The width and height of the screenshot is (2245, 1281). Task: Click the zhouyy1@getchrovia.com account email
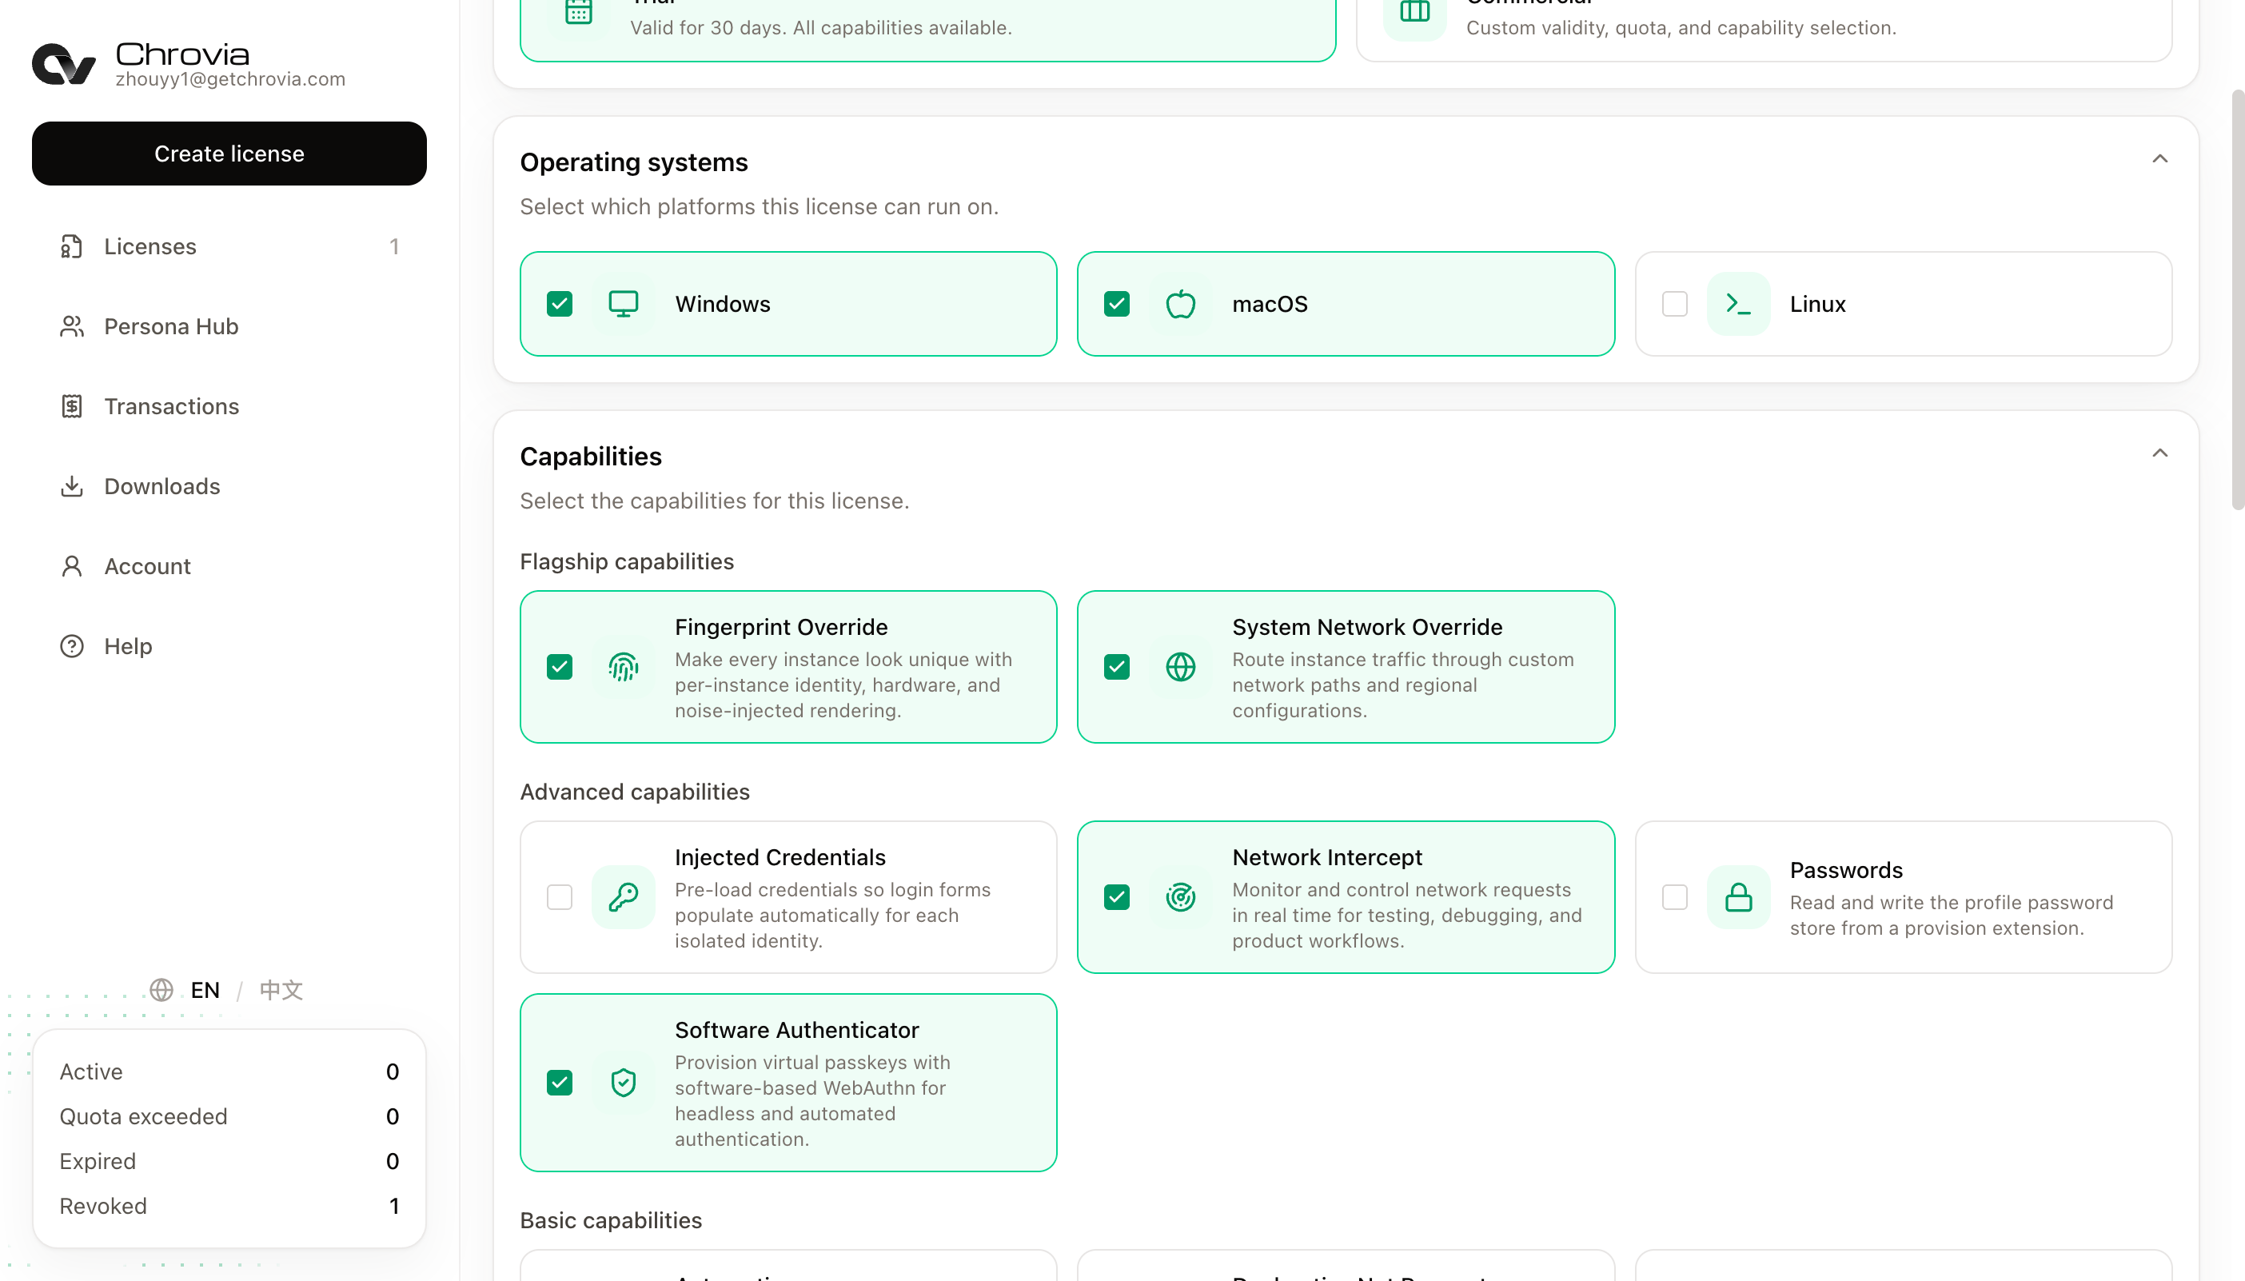[230, 79]
